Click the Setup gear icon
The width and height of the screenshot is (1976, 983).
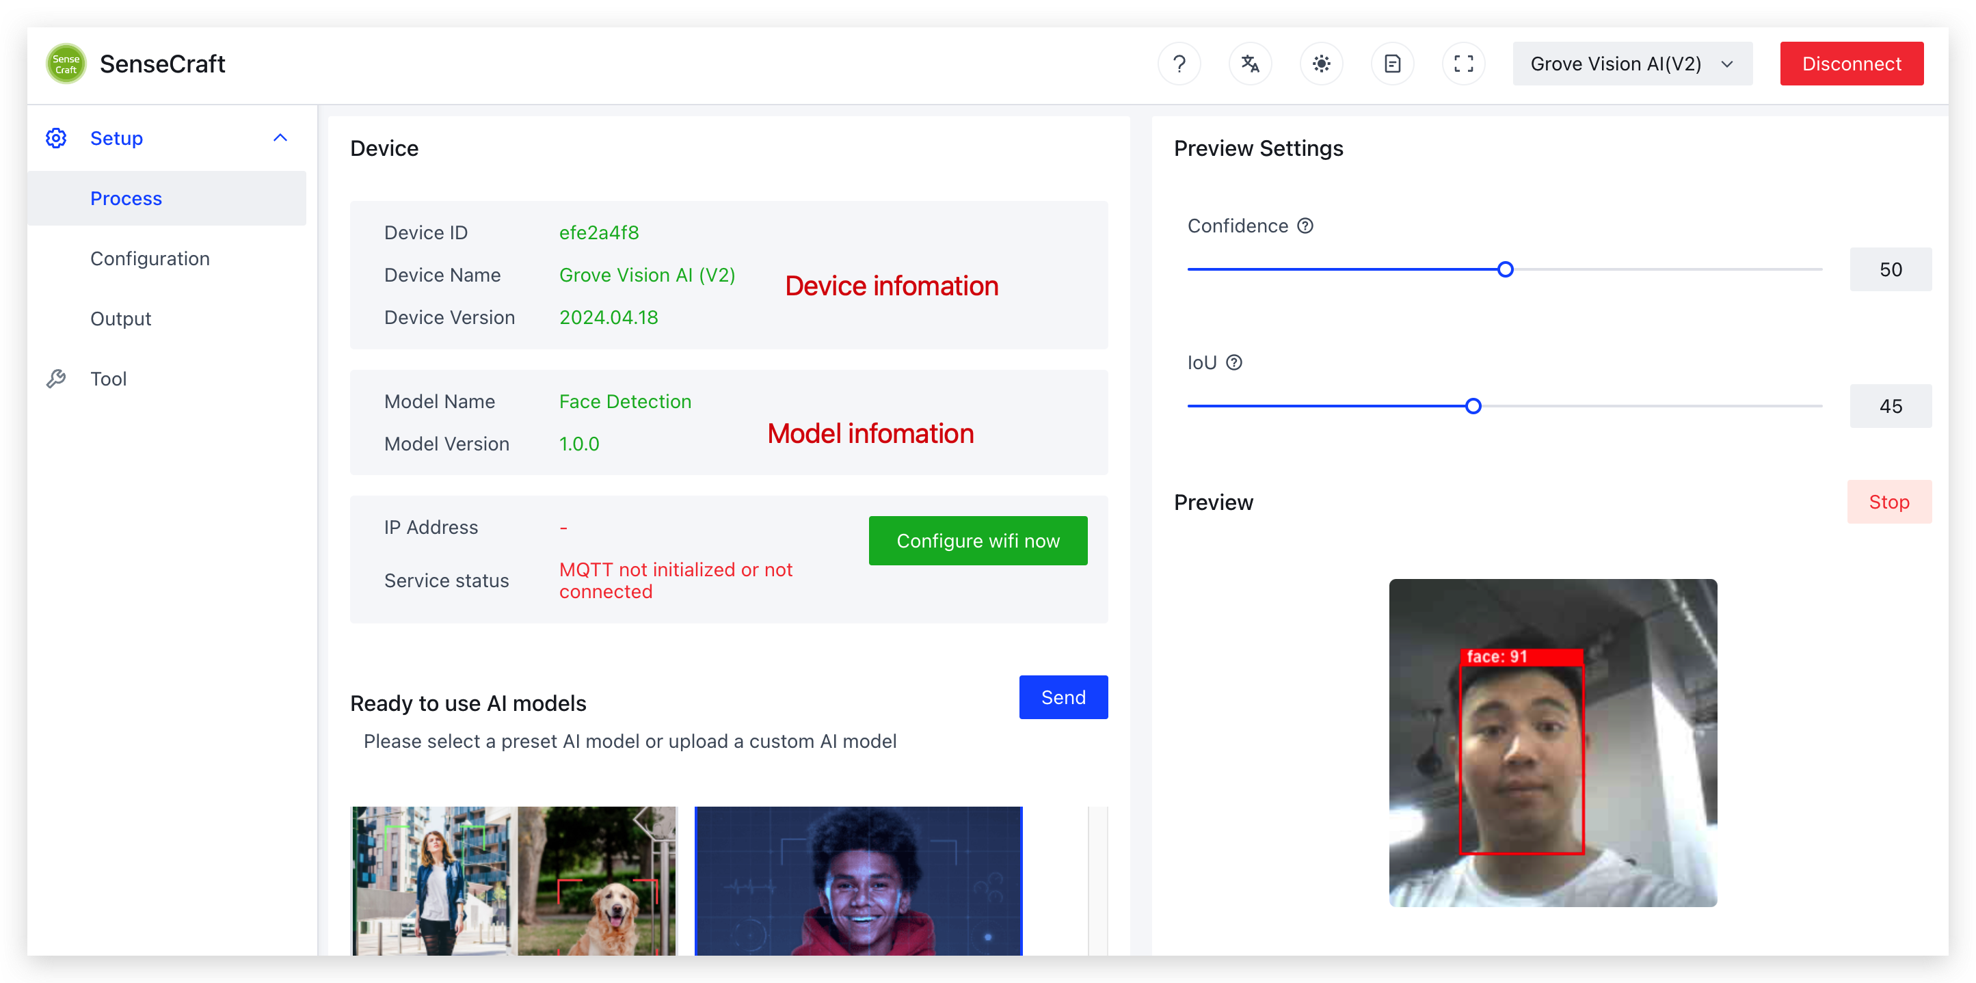pos(56,138)
